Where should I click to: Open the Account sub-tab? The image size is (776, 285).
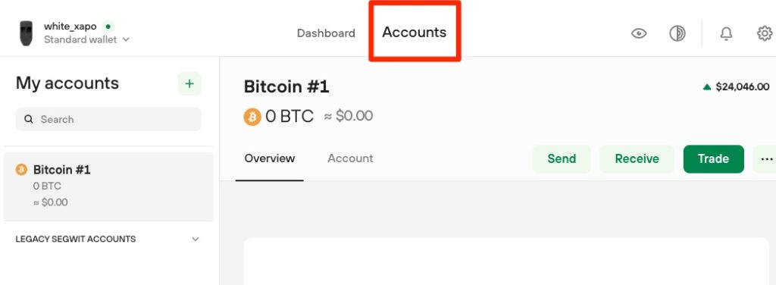point(350,158)
